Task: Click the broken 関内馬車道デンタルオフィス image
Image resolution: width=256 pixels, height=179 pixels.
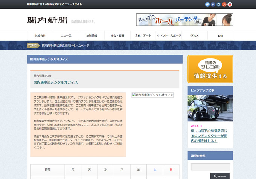Action: click(152, 95)
